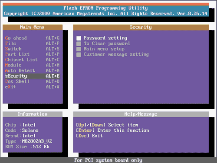Click the Help/Message panel title

click(141, 114)
